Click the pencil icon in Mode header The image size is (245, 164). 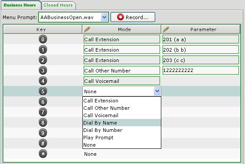click(87, 29)
